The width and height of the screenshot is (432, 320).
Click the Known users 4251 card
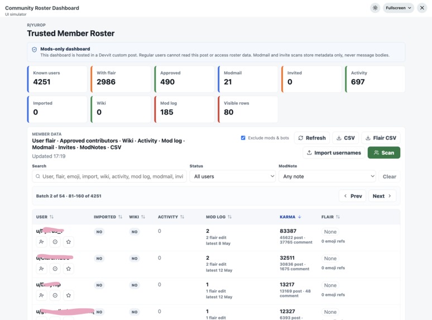(x=57, y=79)
